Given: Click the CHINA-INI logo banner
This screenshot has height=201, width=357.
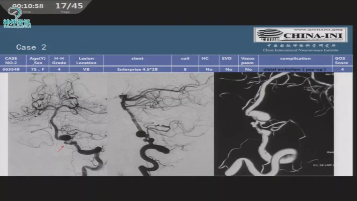Looking at the screenshot, I should tap(300, 35).
